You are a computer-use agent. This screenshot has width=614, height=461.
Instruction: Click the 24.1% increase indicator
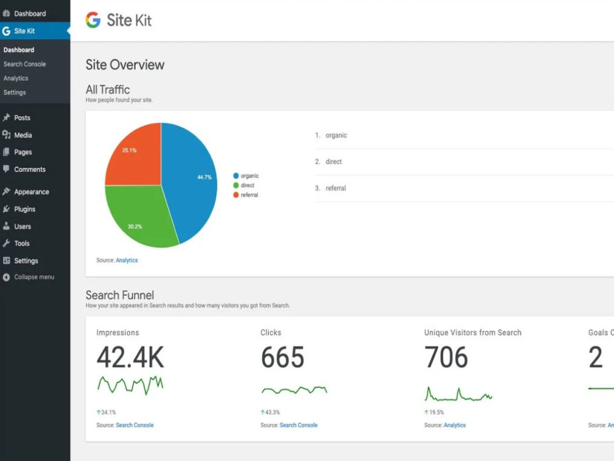[x=106, y=412]
